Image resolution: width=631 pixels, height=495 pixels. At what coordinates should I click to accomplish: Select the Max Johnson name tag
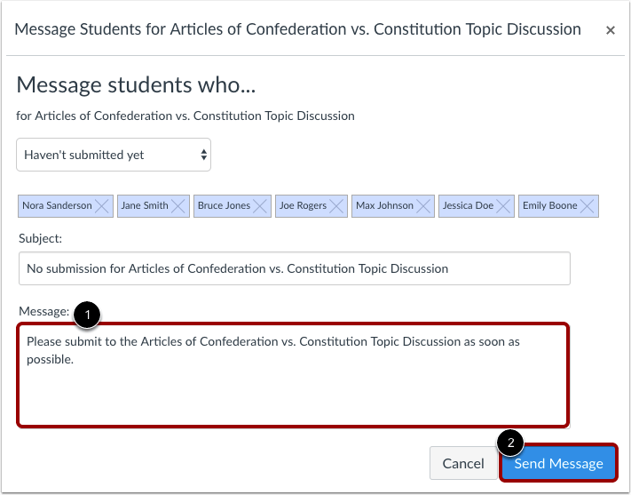pos(384,206)
